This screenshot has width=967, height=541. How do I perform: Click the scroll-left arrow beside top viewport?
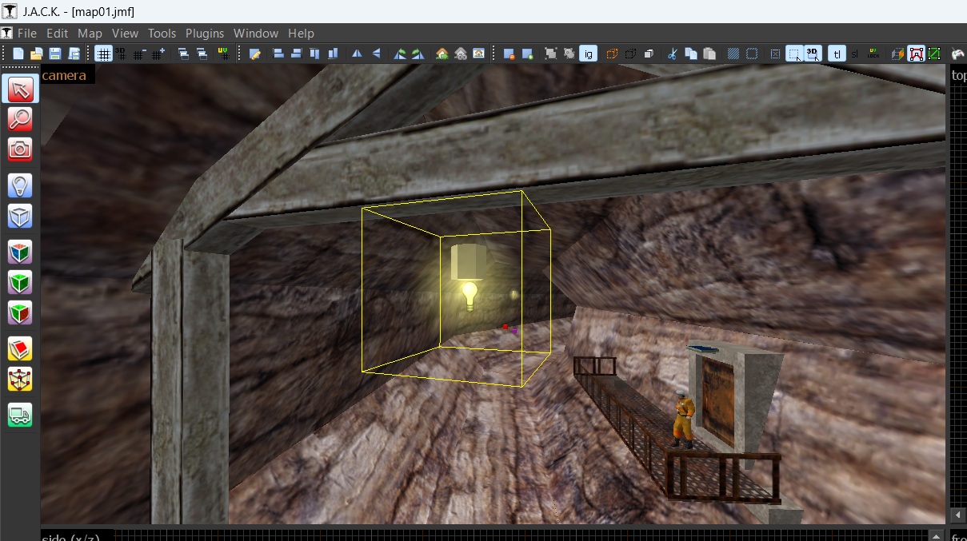[957, 515]
